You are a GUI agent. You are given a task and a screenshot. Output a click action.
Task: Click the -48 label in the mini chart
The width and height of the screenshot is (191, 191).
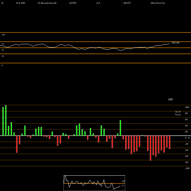tap(123, 181)
